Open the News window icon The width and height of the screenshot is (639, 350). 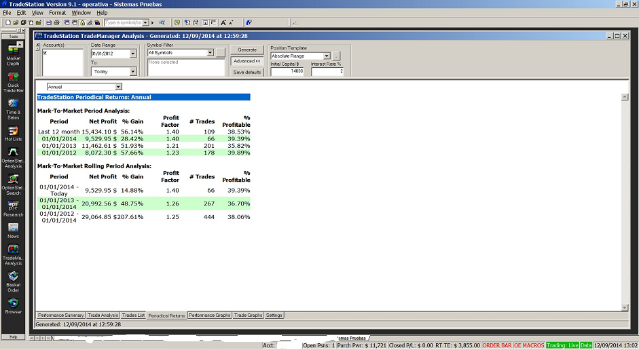pyautogui.click(x=13, y=231)
